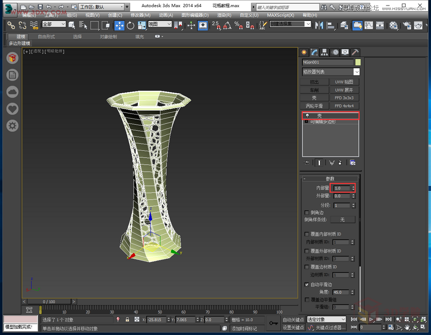Enable 覆盖边平滑组 checkbox

pyautogui.click(x=307, y=300)
